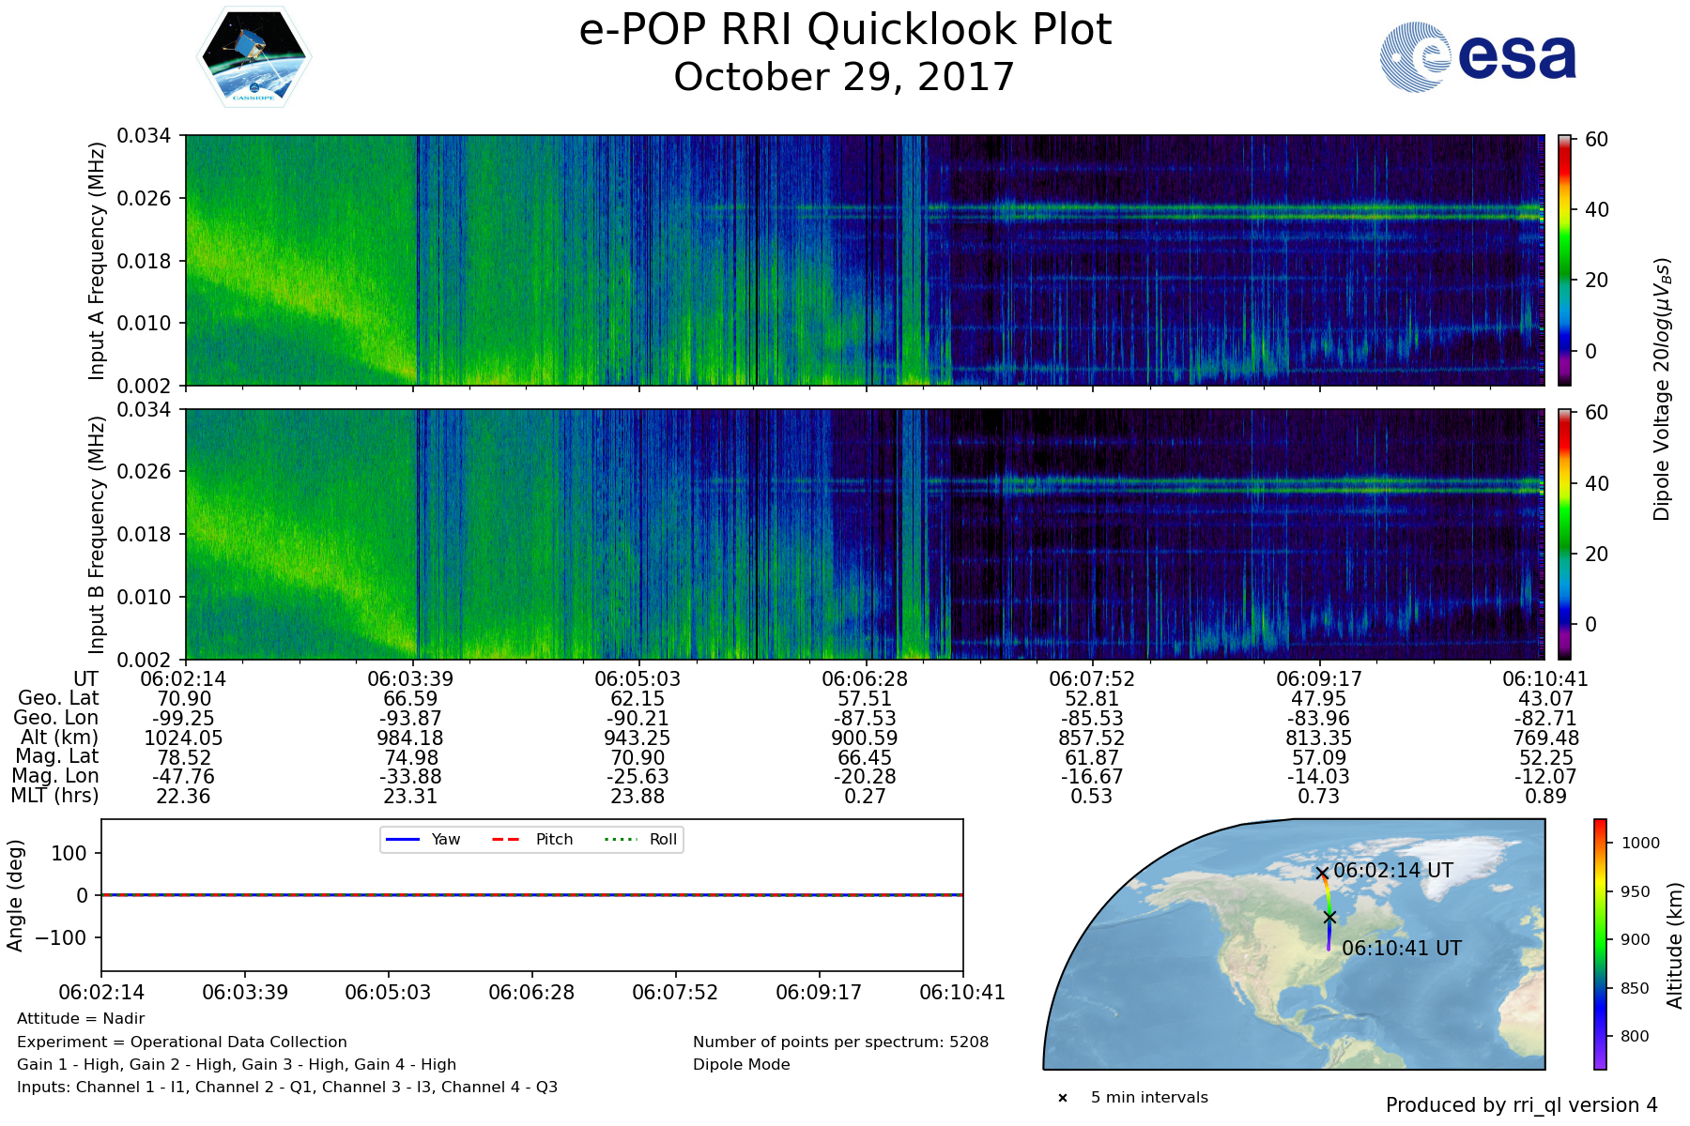
Task: Click the blue Yaw legend line
Action: pyautogui.click(x=403, y=840)
